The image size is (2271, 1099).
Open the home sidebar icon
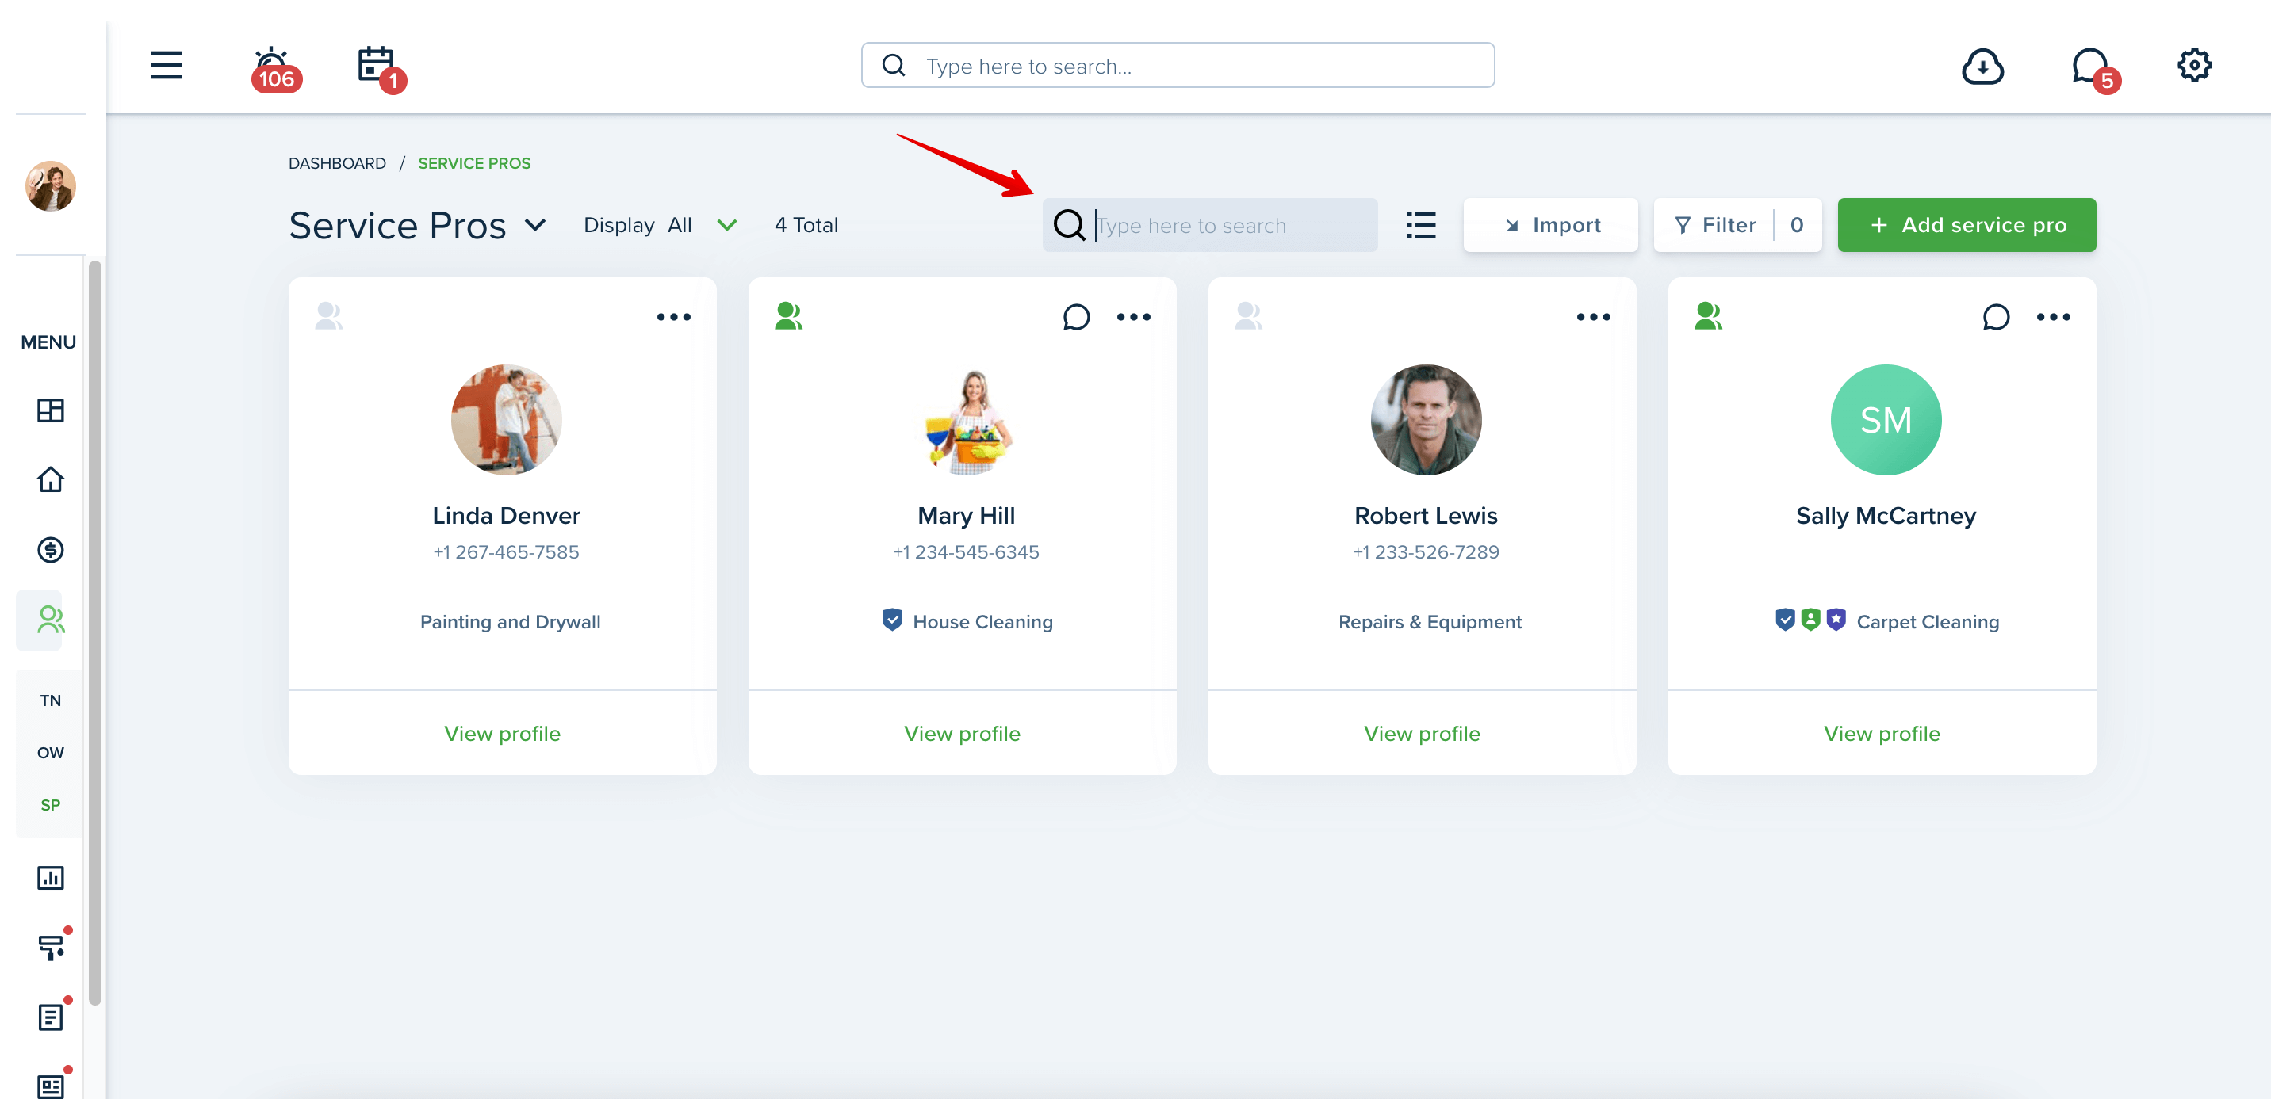point(50,480)
